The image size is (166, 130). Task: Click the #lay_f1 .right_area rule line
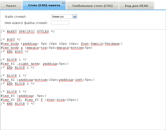tap(35, 64)
